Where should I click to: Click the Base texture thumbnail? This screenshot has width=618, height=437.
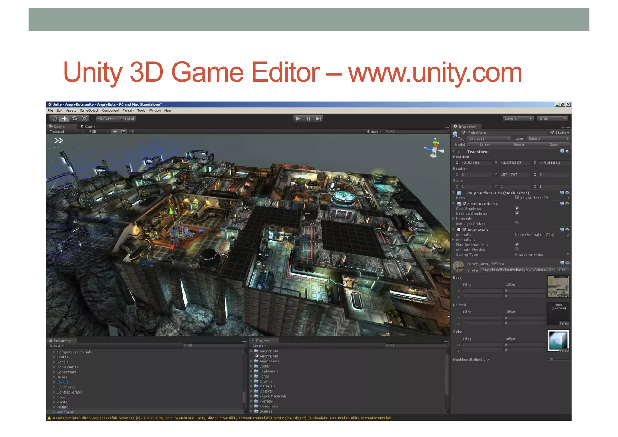point(558,286)
